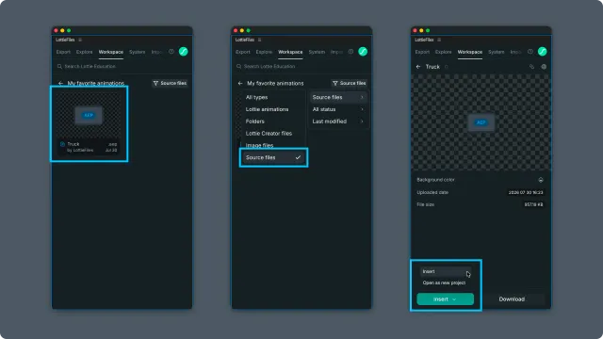Screen dimensions: 603x339
Task: Click the AEP file badge in left window
Action: (89, 115)
